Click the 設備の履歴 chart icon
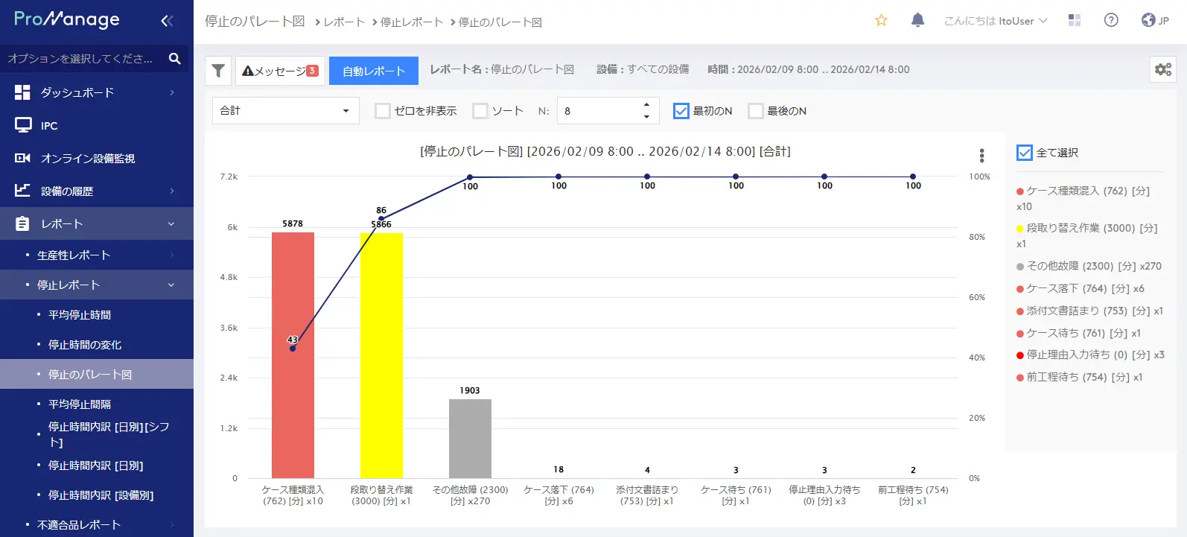The width and height of the screenshot is (1187, 537). pyautogui.click(x=23, y=191)
